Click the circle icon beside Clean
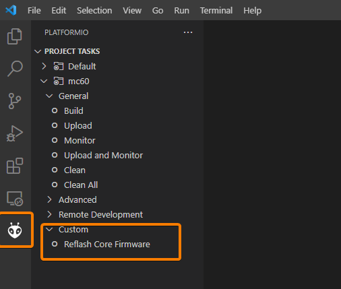The width and height of the screenshot is (341, 289). 55,170
